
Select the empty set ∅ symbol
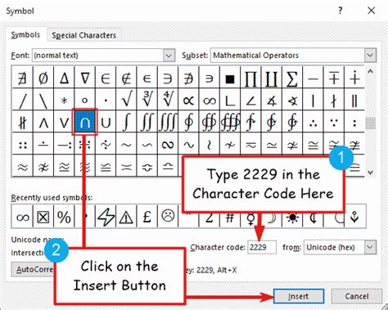[x=43, y=78]
